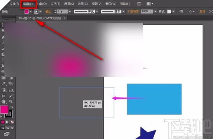Open the 窗口(W) menu

tap(111, 4)
